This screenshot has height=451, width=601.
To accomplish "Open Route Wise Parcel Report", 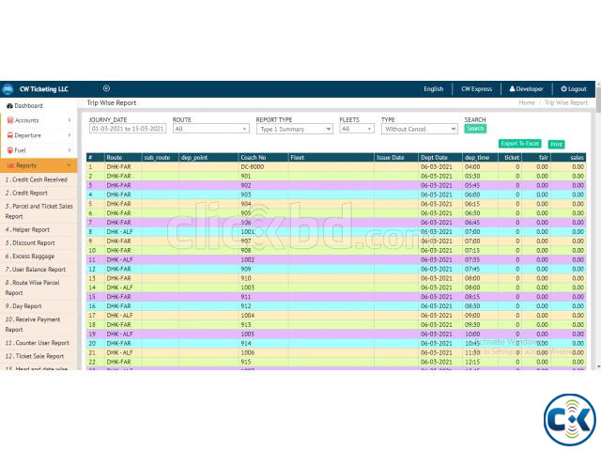I will coord(33,288).
